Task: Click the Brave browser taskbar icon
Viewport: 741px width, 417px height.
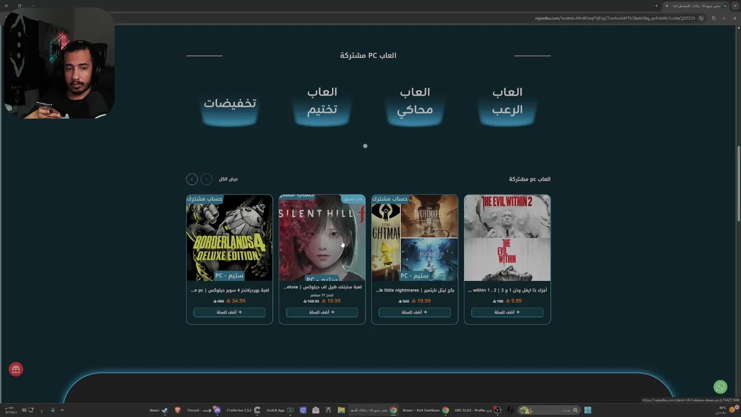Action: (178, 410)
